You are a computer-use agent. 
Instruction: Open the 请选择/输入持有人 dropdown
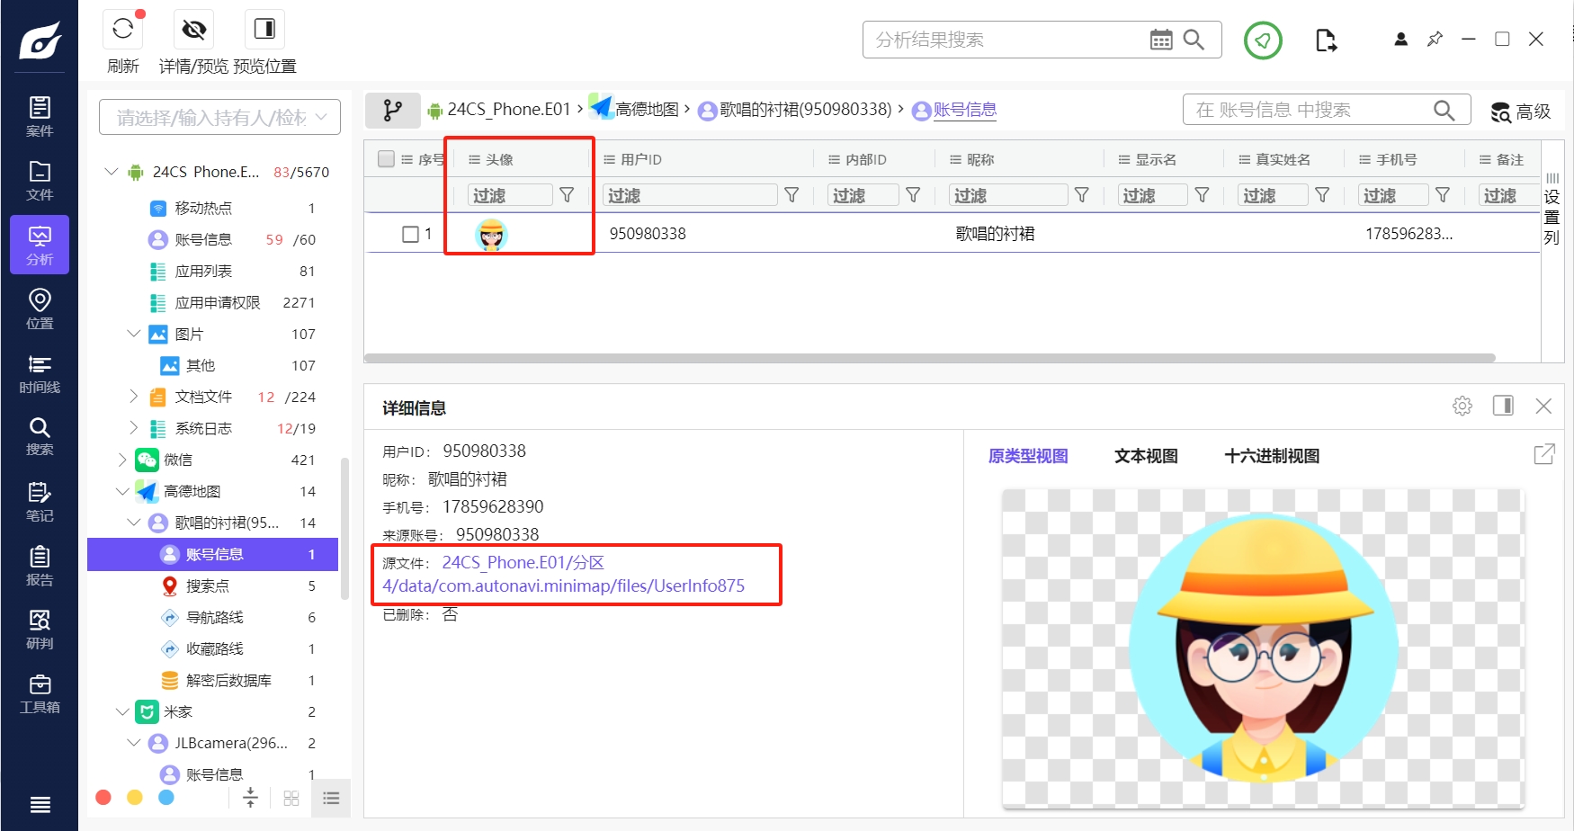[x=219, y=117]
